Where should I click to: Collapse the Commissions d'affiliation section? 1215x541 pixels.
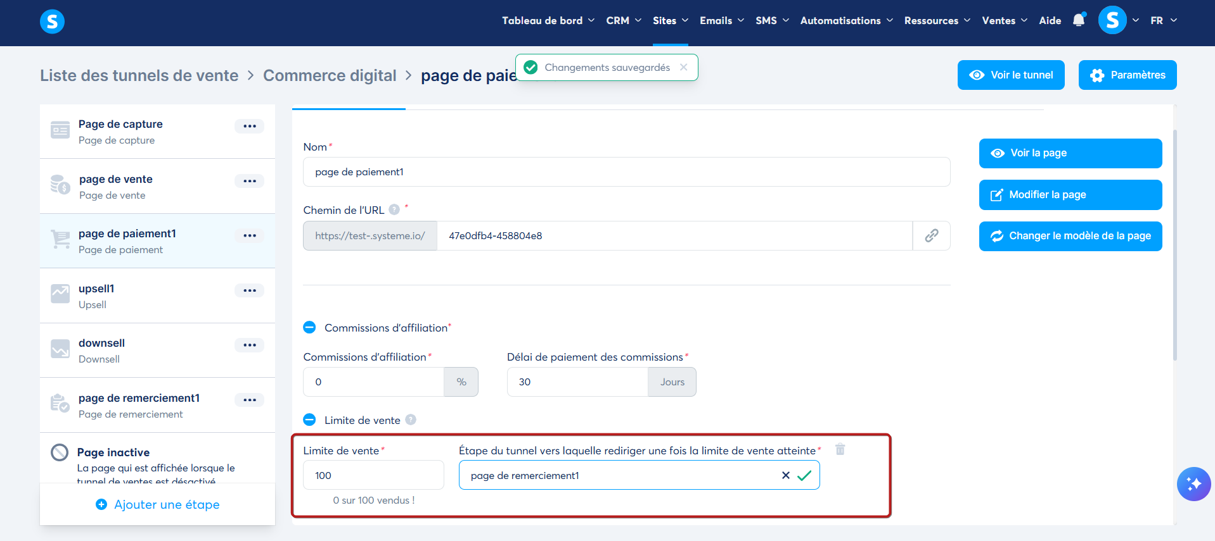[x=309, y=327]
